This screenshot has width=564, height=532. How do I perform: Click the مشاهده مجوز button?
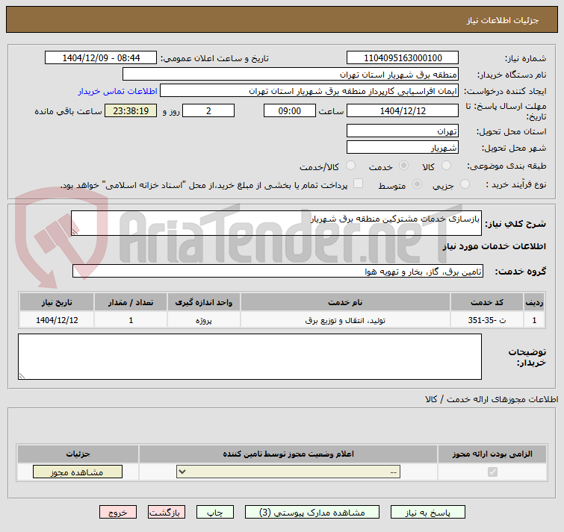coord(78,472)
